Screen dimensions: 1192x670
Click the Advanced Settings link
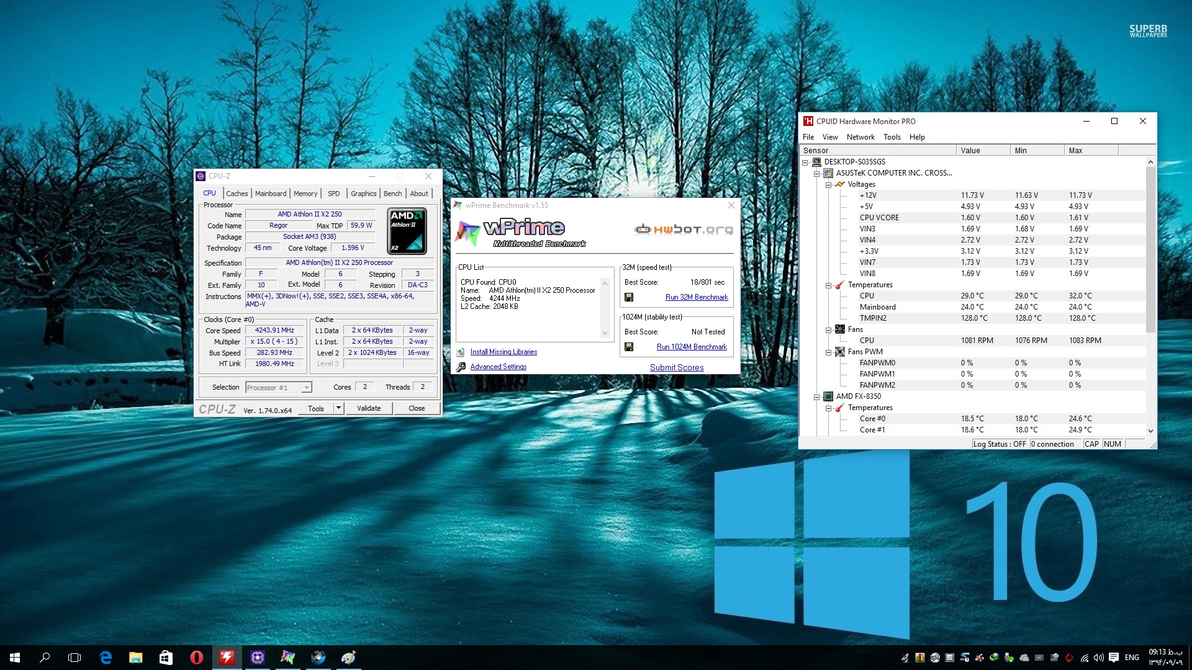pyautogui.click(x=499, y=367)
